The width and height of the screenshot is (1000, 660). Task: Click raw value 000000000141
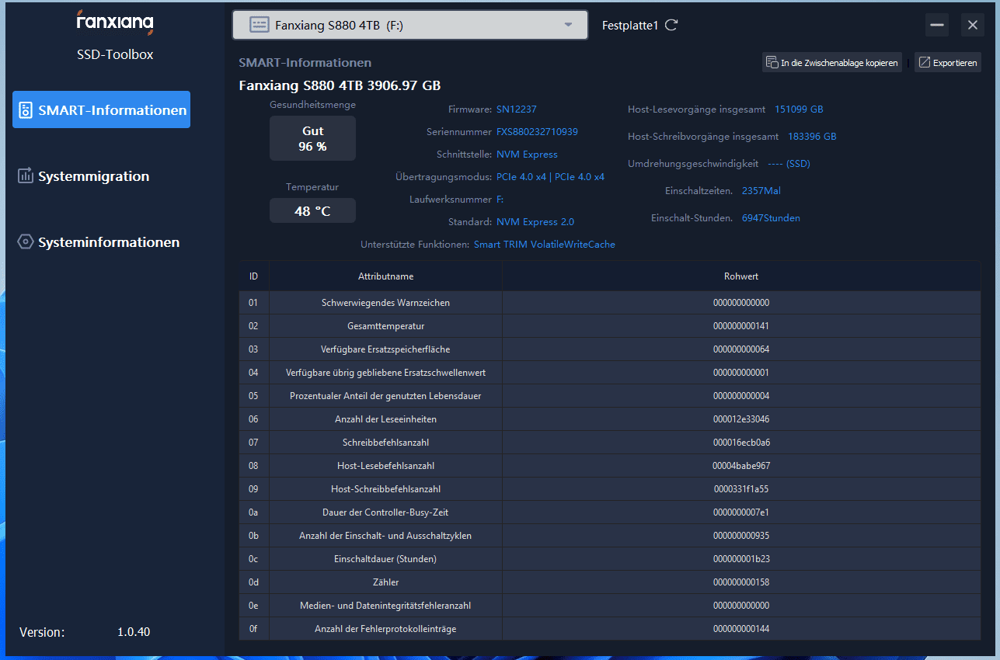click(741, 326)
